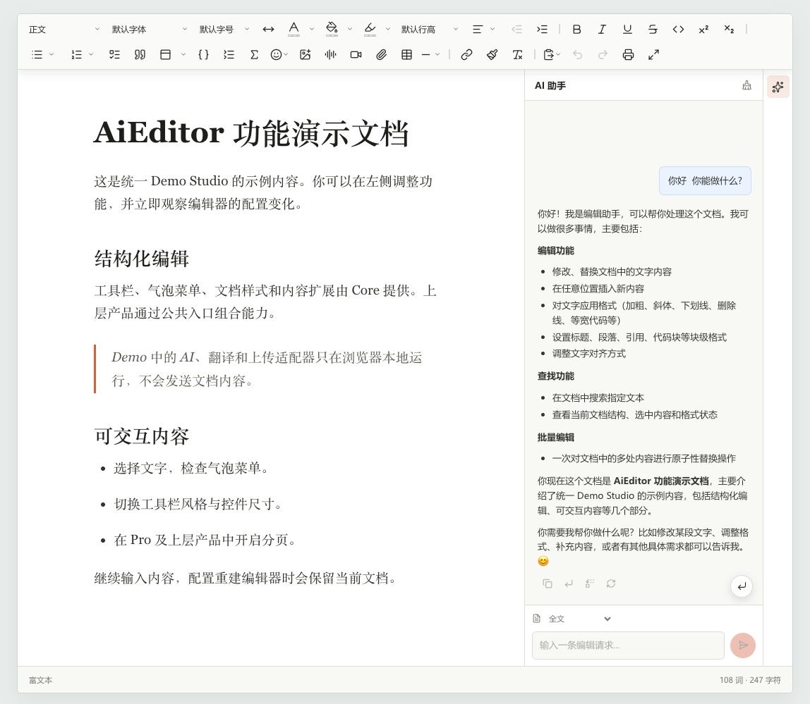Screen dimensions: 810x704
Task: Insert a horizontal rule line
Action: 426,55
